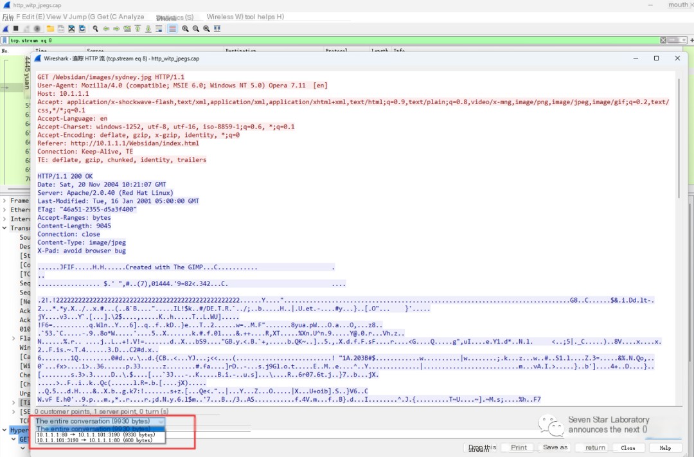Save the capture file from the toolbar
Viewport: 694px width, 457px height.
point(61,29)
